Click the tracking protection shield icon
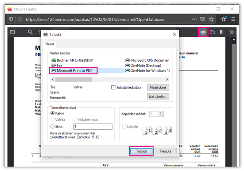The width and height of the screenshot is (244, 171). (11, 19)
